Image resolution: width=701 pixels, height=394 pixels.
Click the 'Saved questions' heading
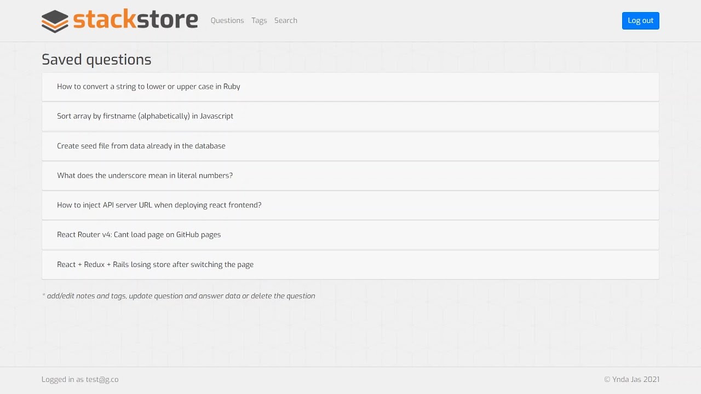(x=96, y=60)
